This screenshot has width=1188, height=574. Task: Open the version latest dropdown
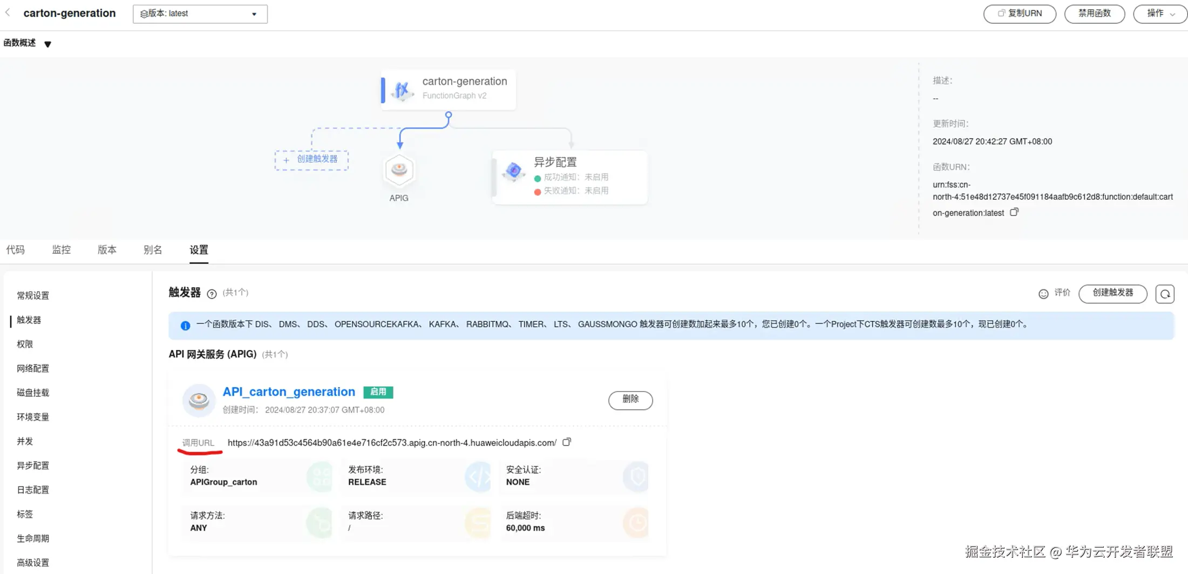coord(200,13)
